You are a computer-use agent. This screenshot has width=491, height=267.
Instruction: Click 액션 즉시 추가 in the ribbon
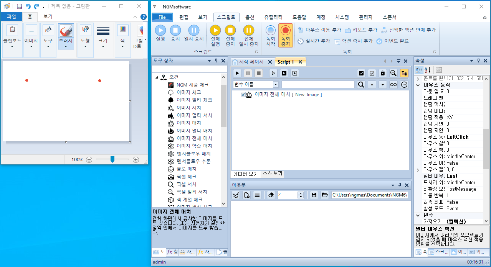pos(353,41)
